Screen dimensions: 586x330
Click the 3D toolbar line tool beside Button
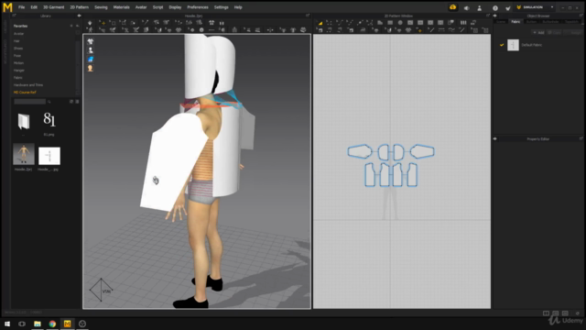click(x=212, y=30)
